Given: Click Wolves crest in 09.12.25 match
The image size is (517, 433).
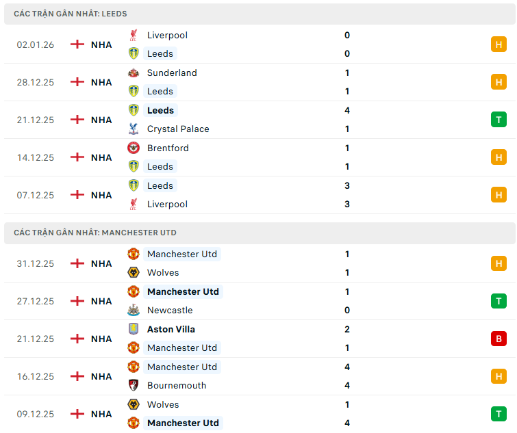Looking at the screenshot, I should (134, 404).
